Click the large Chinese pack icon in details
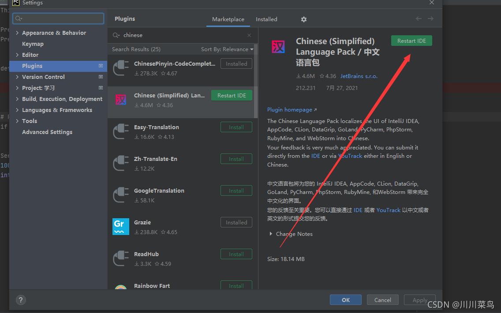The width and height of the screenshot is (501, 313). [x=278, y=47]
